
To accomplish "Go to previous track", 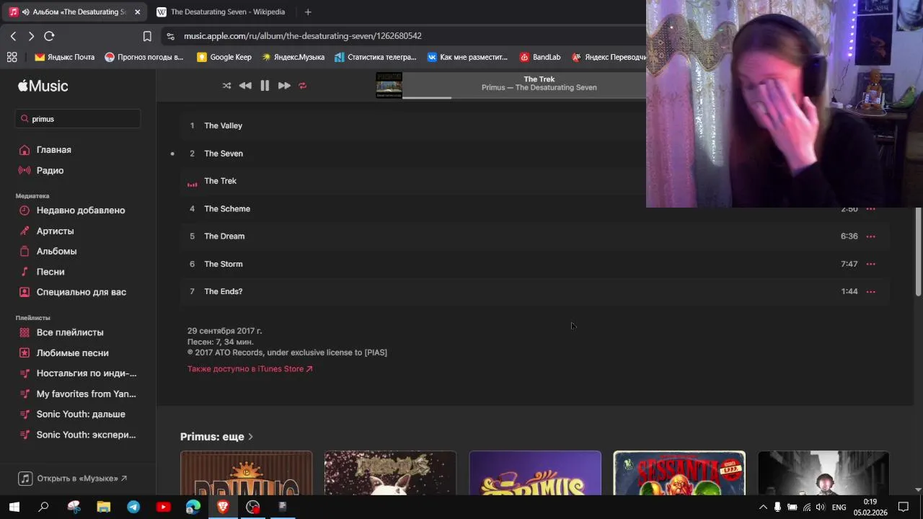I will click(245, 86).
